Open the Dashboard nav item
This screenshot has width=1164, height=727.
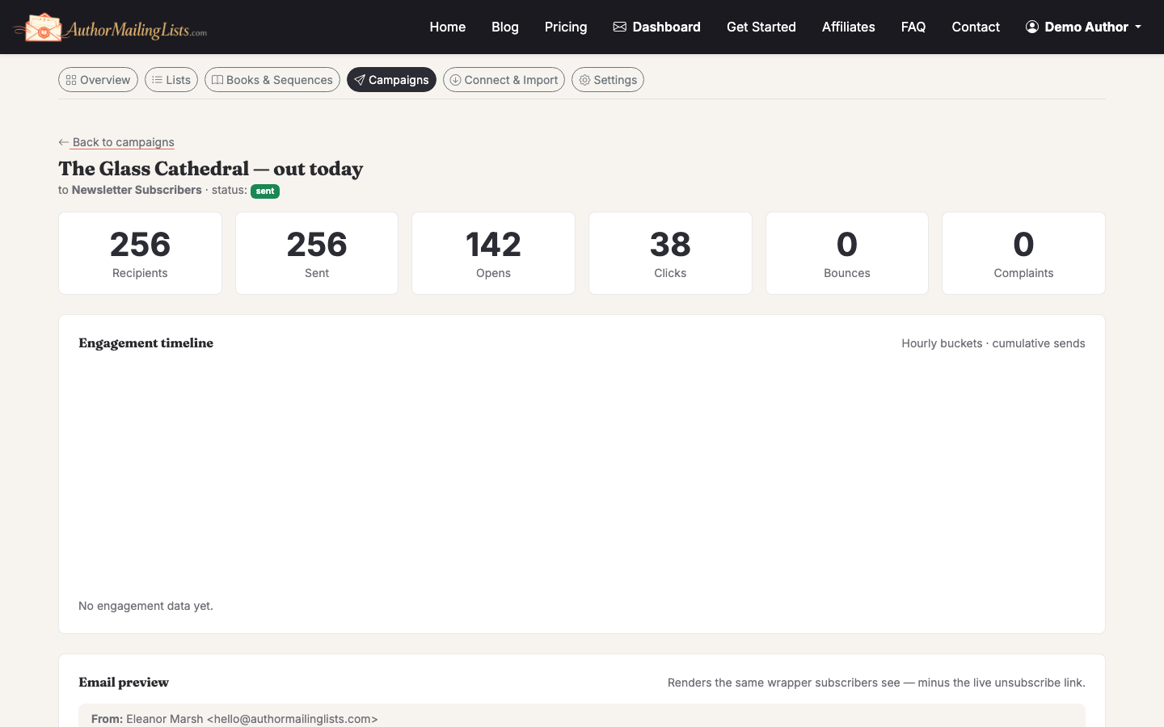(656, 27)
